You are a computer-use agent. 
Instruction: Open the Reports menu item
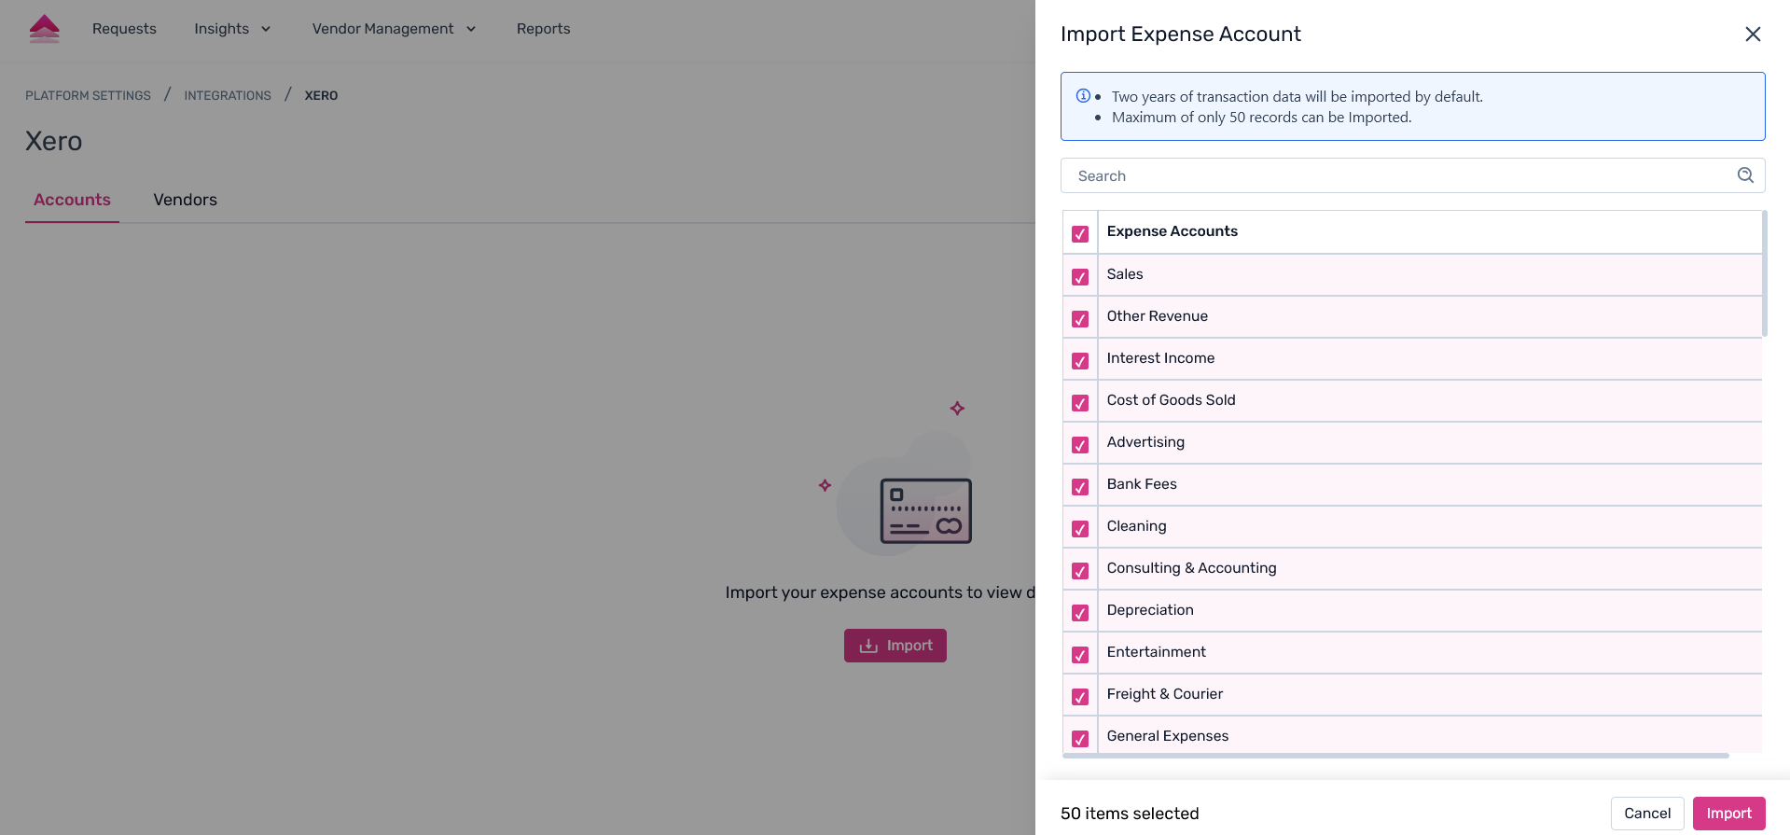coord(543,29)
